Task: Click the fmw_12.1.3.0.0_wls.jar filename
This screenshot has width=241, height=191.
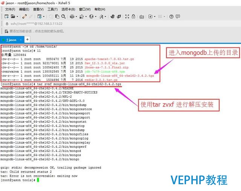Action: pyautogui.click(x=105, y=63)
